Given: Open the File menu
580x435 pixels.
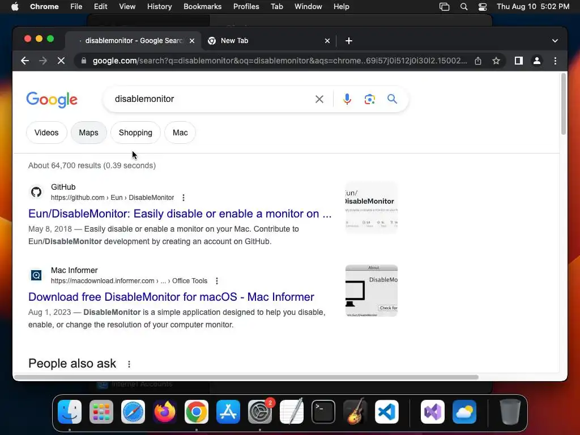Looking at the screenshot, I should pos(76,7).
